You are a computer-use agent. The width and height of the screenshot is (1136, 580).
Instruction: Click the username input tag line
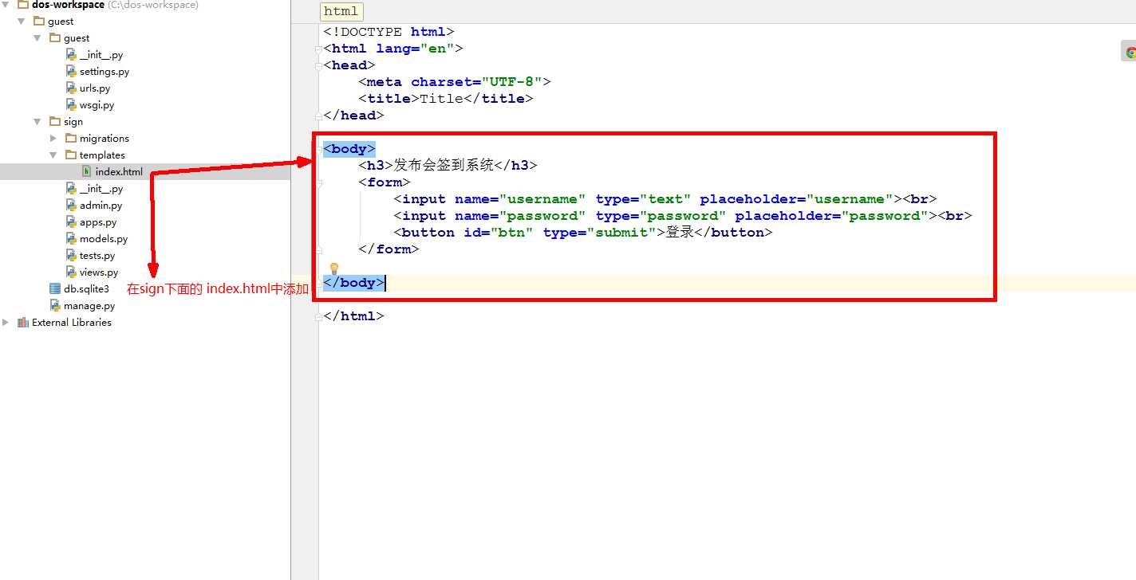[x=665, y=199]
